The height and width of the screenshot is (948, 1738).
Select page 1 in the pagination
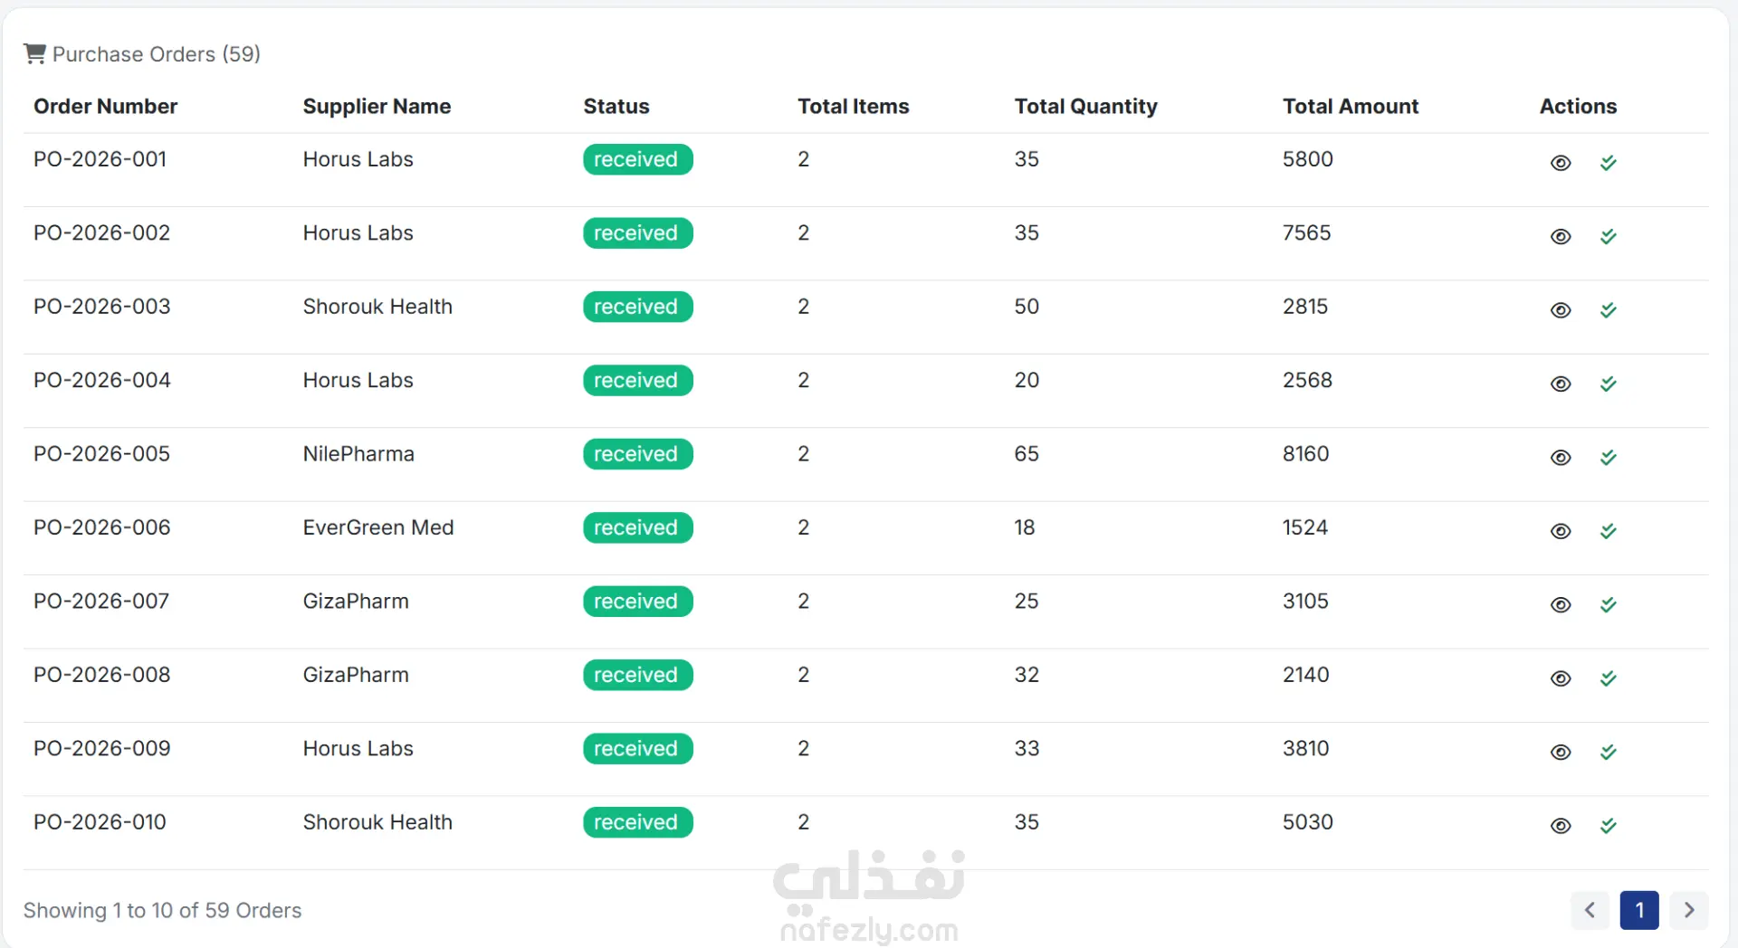(1639, 910)
